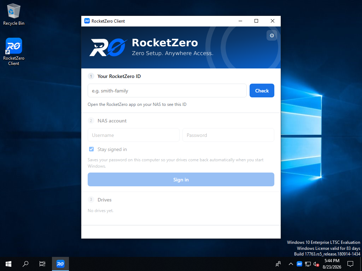Image resolution: width=362 pixels, height=271 pixels.
Task: Select the RocketZero Client desktop shortcut
Action: 14,52
